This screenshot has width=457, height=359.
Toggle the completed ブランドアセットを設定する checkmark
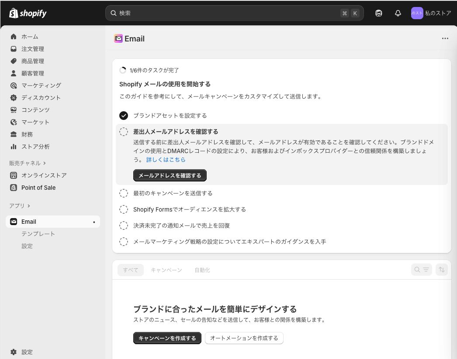[x=124, y=116]
